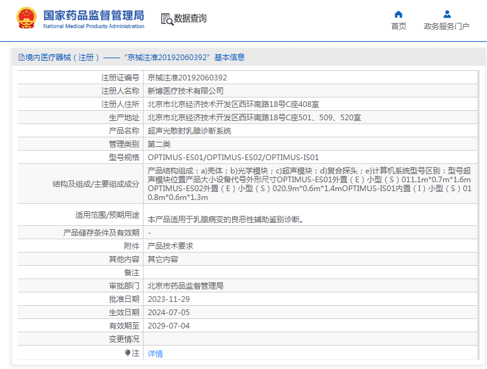
Task: Click National Medical Products Administration subtitle
Action: click(94, 27)
